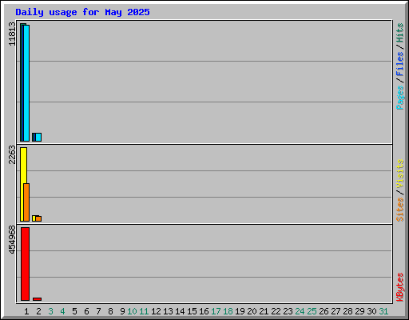Click day label 5 on axis

pyautogui.click(x=74, y=311)
